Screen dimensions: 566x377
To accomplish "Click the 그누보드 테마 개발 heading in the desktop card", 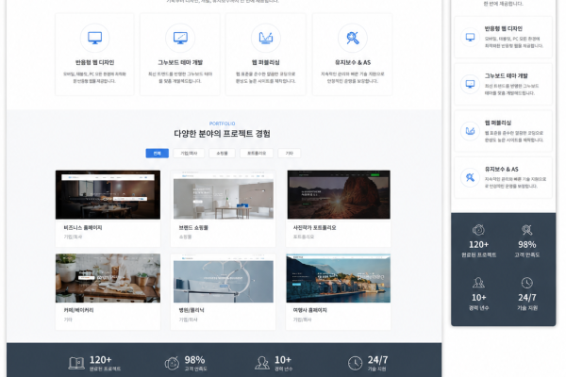I will click(x=180, y=62).
